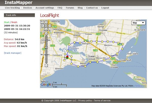Click the Google logo on the map
The height and width of the screenshot is (103, 152).
46,85
